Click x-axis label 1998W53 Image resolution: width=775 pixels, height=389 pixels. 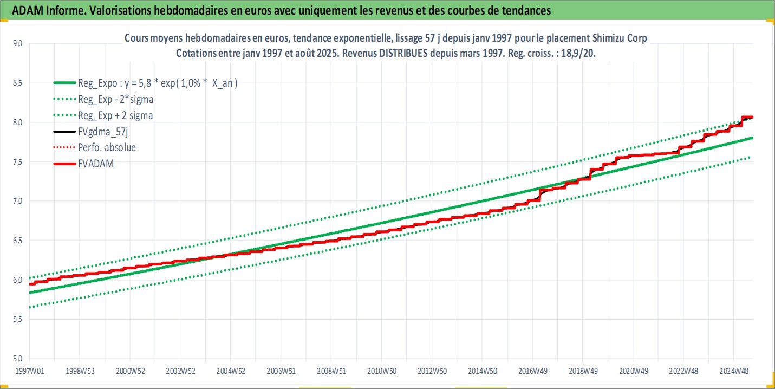click(80, 371)
